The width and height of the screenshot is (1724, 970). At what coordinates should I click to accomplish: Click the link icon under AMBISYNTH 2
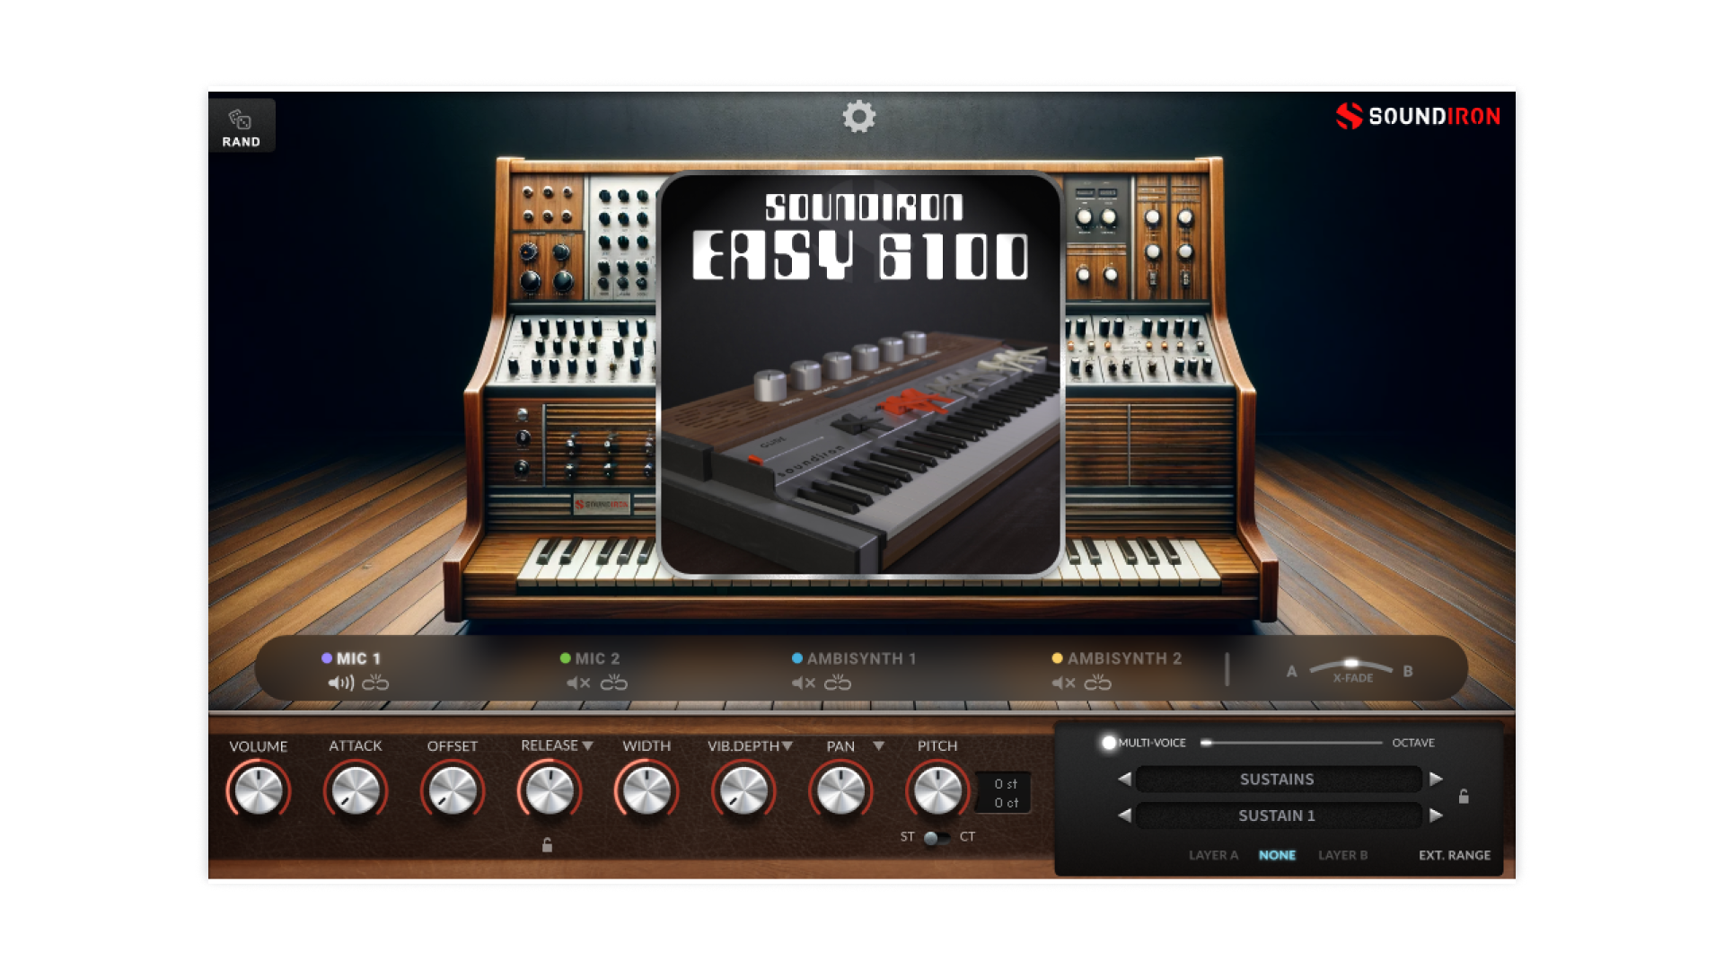1096,683
